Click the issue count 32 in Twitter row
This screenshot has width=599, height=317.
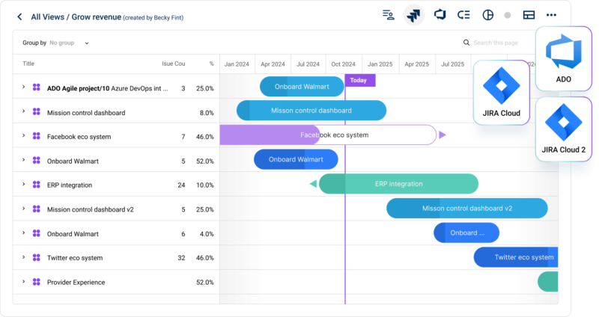(x=181, y=258)
